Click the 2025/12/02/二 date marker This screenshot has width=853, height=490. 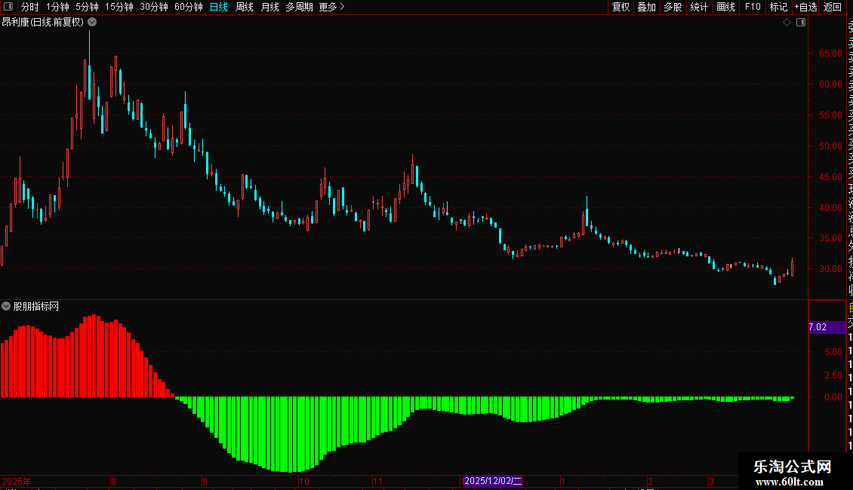coord(493,481)
